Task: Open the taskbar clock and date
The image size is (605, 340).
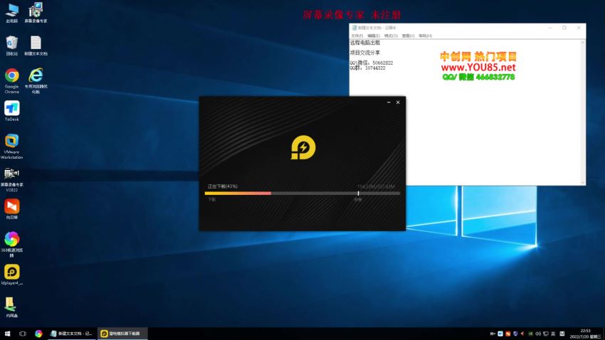Action: [585, 334]
